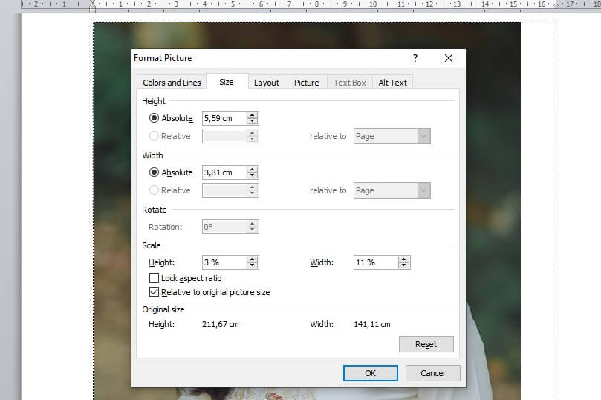Open the height relative to Page dropdown
Image resolution: width=601 pixels, height=400 pixels.
pyautogui.click(x=392, y=136)
